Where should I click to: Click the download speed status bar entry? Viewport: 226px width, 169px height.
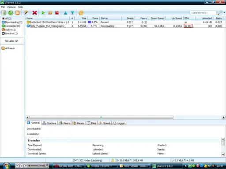tap(130, 160)
